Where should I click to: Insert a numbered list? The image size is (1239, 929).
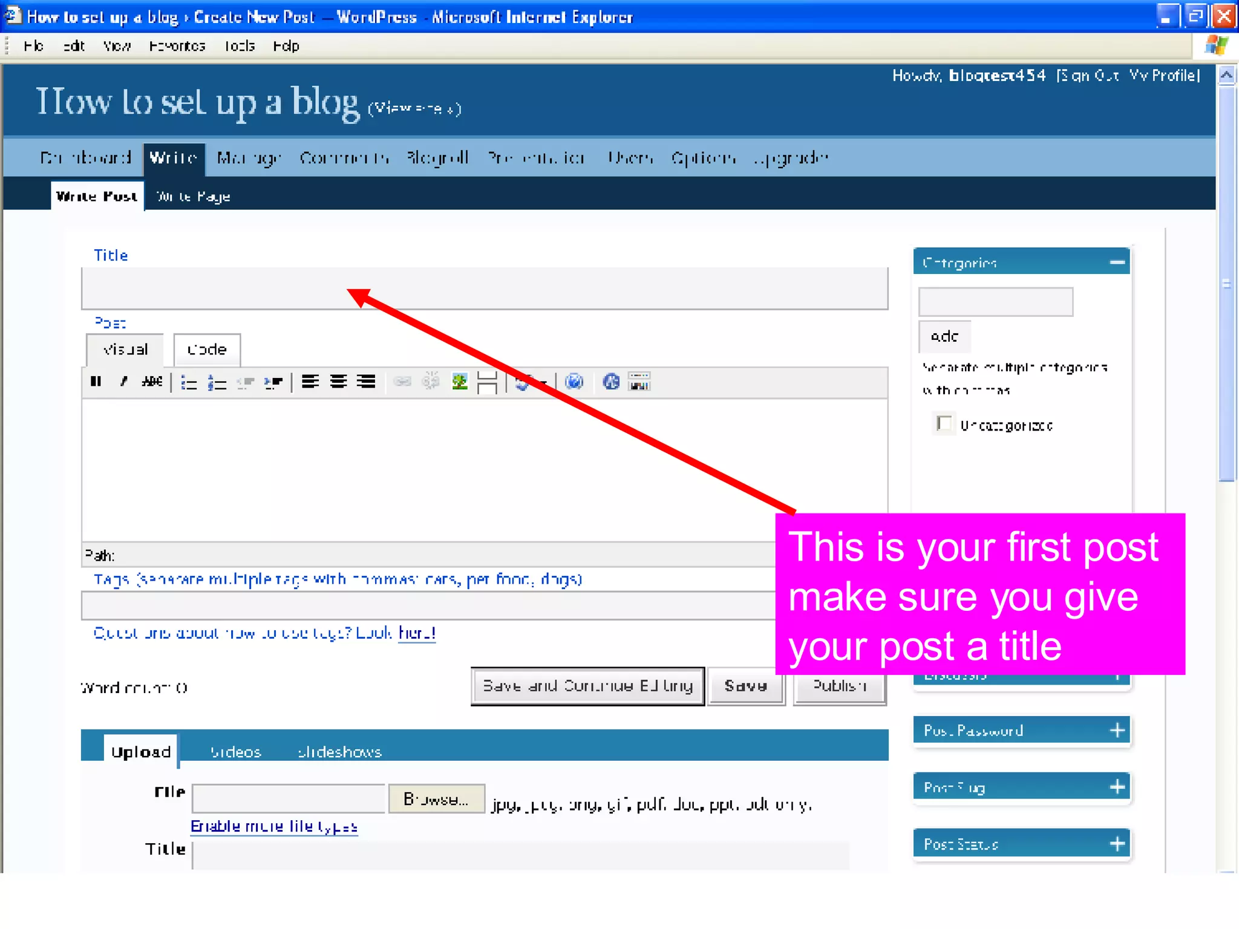217,382
